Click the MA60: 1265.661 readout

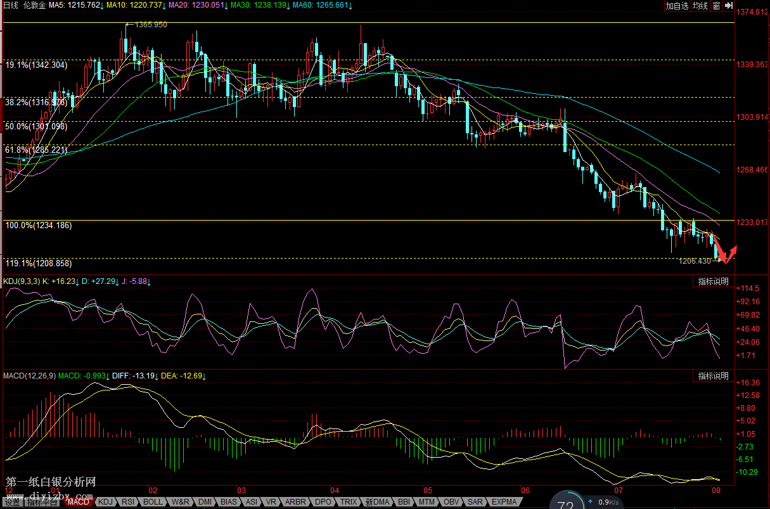(x=321, y=5)
